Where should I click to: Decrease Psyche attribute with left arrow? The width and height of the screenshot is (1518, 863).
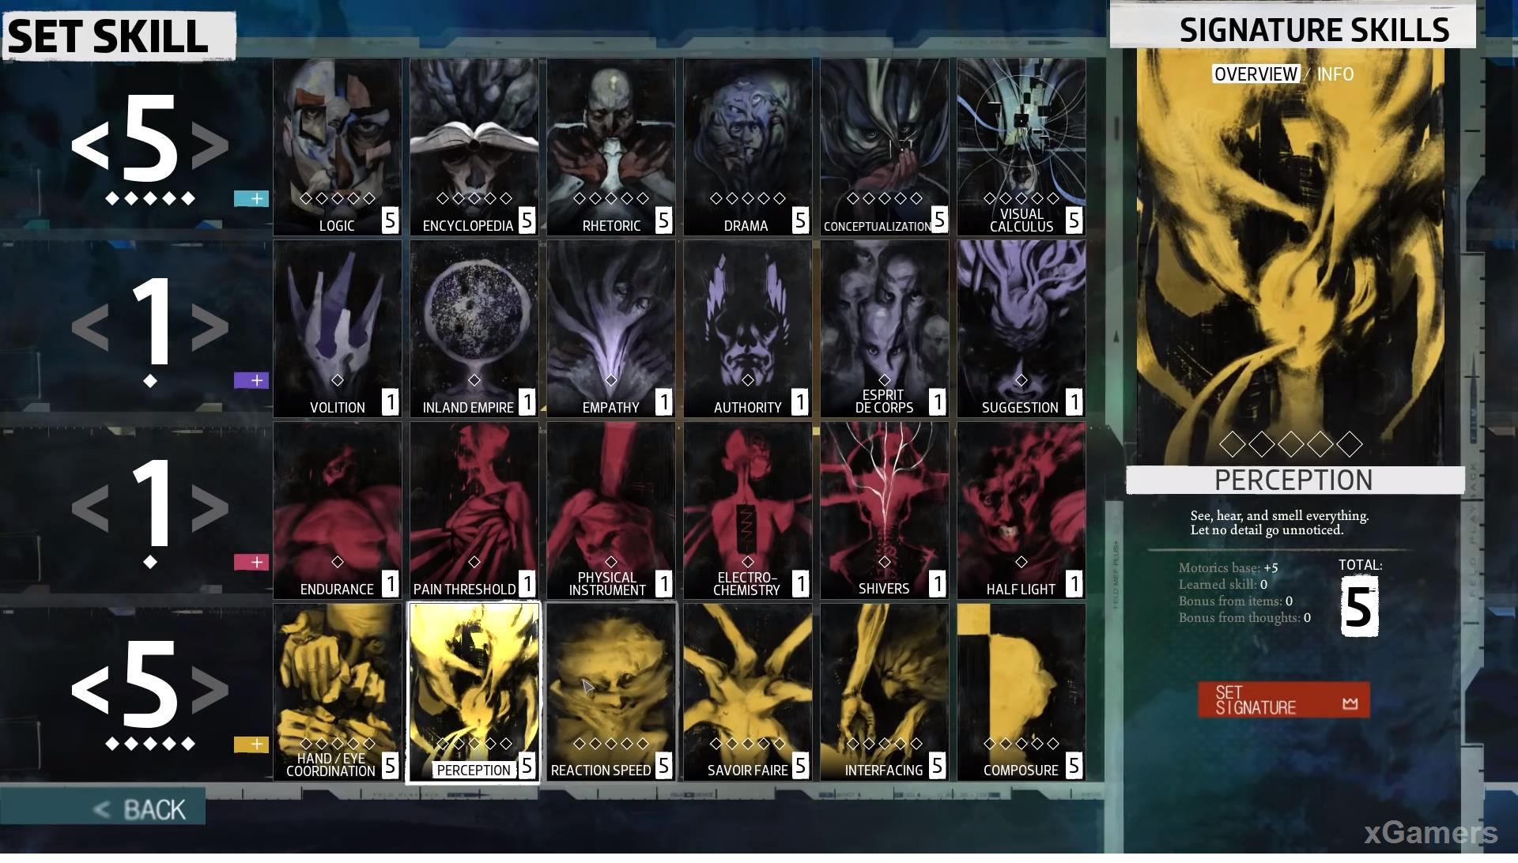point(90,327)
